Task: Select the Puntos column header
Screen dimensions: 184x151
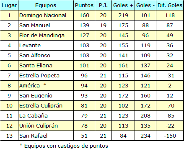Action: tap(84, 5)
